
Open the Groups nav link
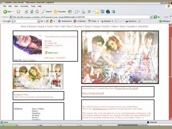coord(97,26)
